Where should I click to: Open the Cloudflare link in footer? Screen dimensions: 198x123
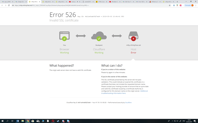pyautogui.click(x=128, y=102)
